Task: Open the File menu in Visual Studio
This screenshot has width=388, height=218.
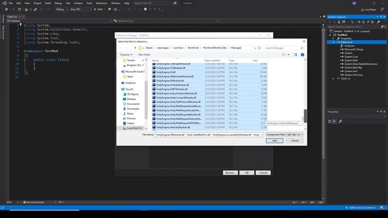Action: [x=11, y=3]
